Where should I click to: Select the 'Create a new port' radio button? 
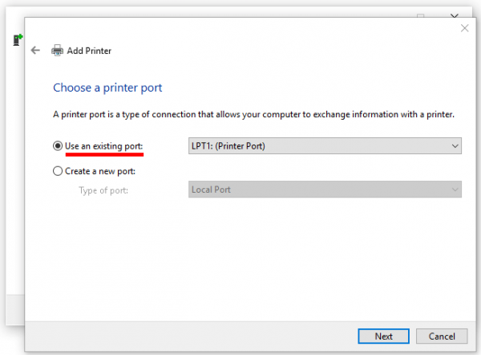pyautogui.click(x=57, y=170)
